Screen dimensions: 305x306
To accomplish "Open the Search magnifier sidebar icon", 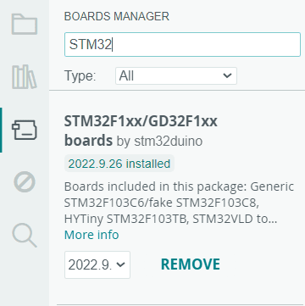I will (x=25, y=235).
